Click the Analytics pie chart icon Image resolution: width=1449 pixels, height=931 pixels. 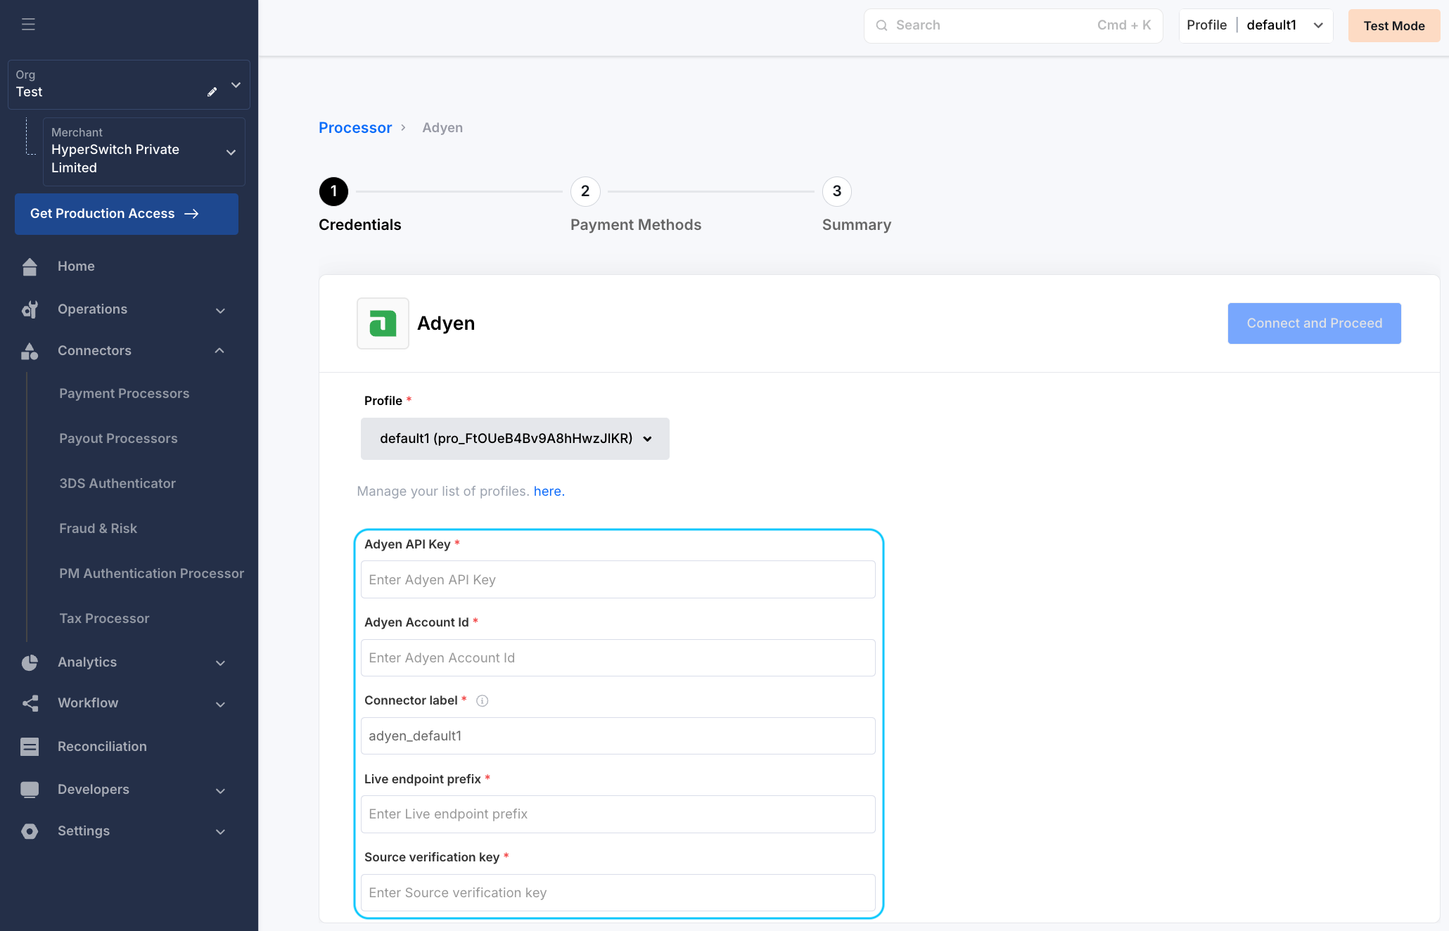pyautogui.click(x=30, y=662)
